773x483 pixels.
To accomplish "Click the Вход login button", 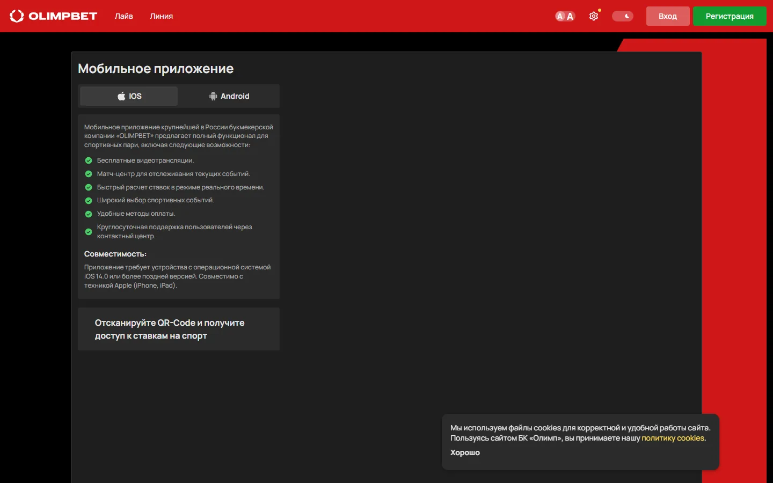I will coord(668,16).
